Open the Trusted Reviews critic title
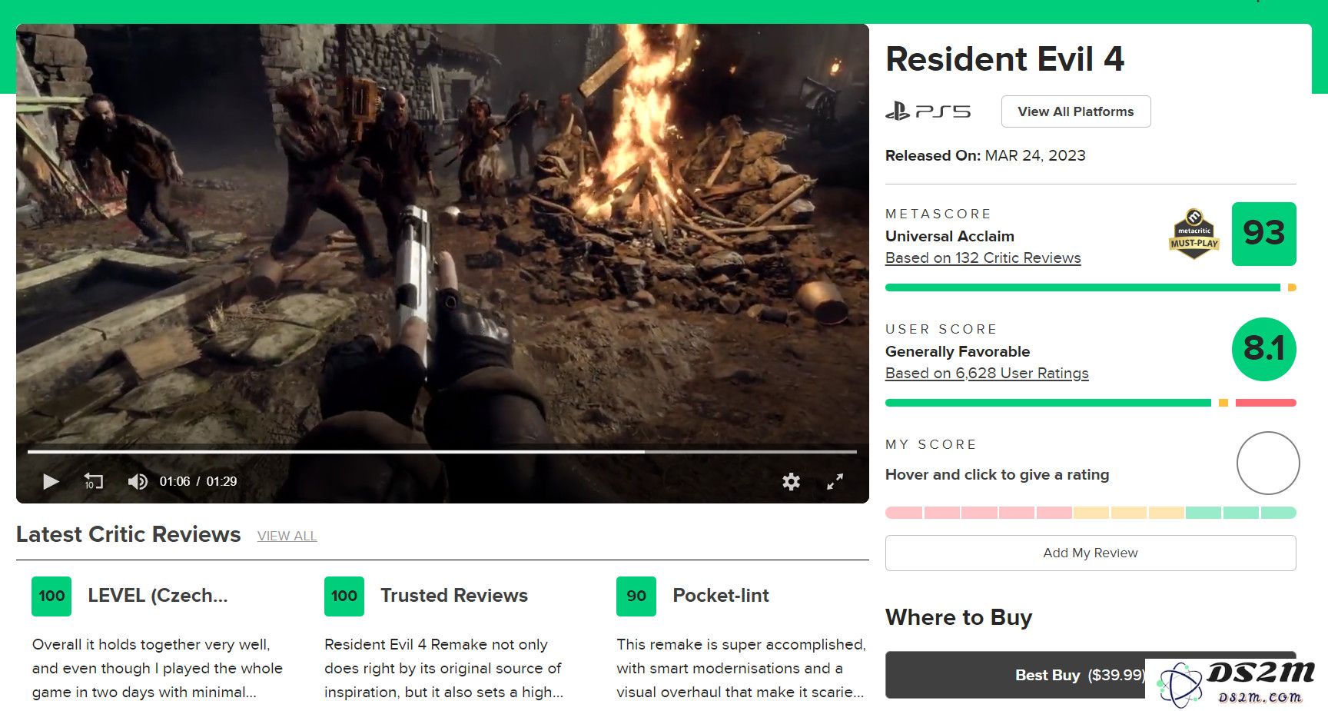Viewport: 1328px width, 711px height. [454, 596]
